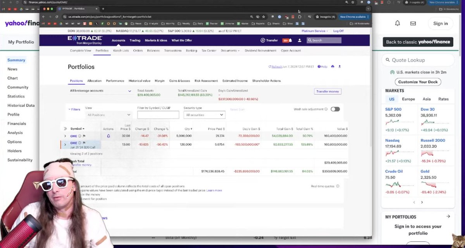Click the alert bell in GME stock row
Image resolution: width=465 pixels, height=248 pixels.
(x=108, y=136)
